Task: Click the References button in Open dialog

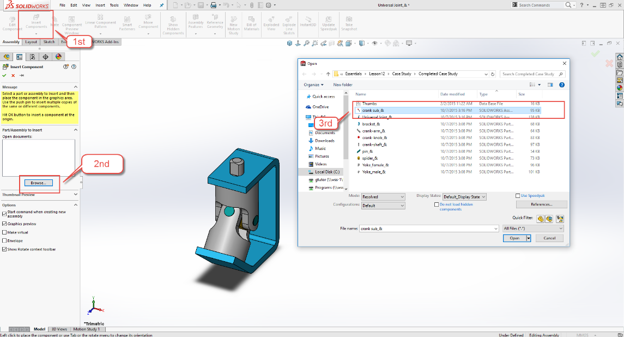Action: click(541, 204)
